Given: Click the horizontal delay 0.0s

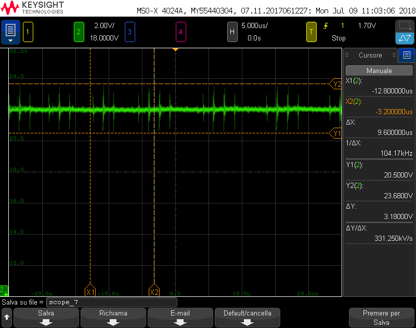Looking at the screenshot, I should coord(254,38).
